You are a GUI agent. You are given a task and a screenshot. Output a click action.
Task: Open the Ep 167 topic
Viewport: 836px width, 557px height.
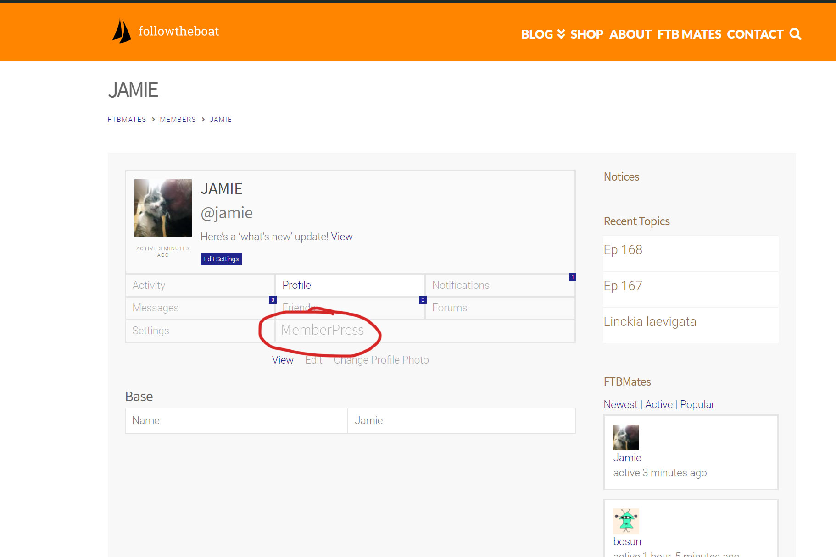pyautogui.click(x=623, y=286)
